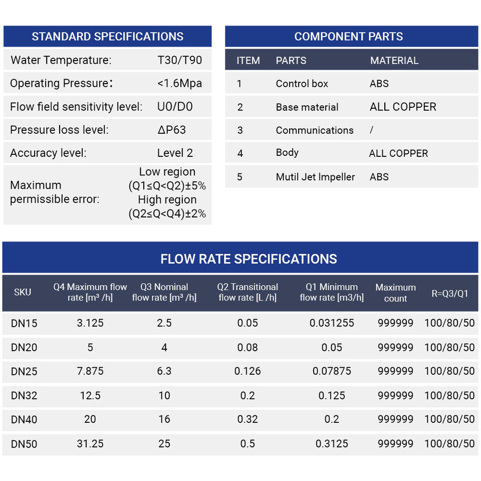Click the DN25 Q4 value 7.875
Viewport: 481px width, 481px height.
pyautogui.click(x=90, y=371)
